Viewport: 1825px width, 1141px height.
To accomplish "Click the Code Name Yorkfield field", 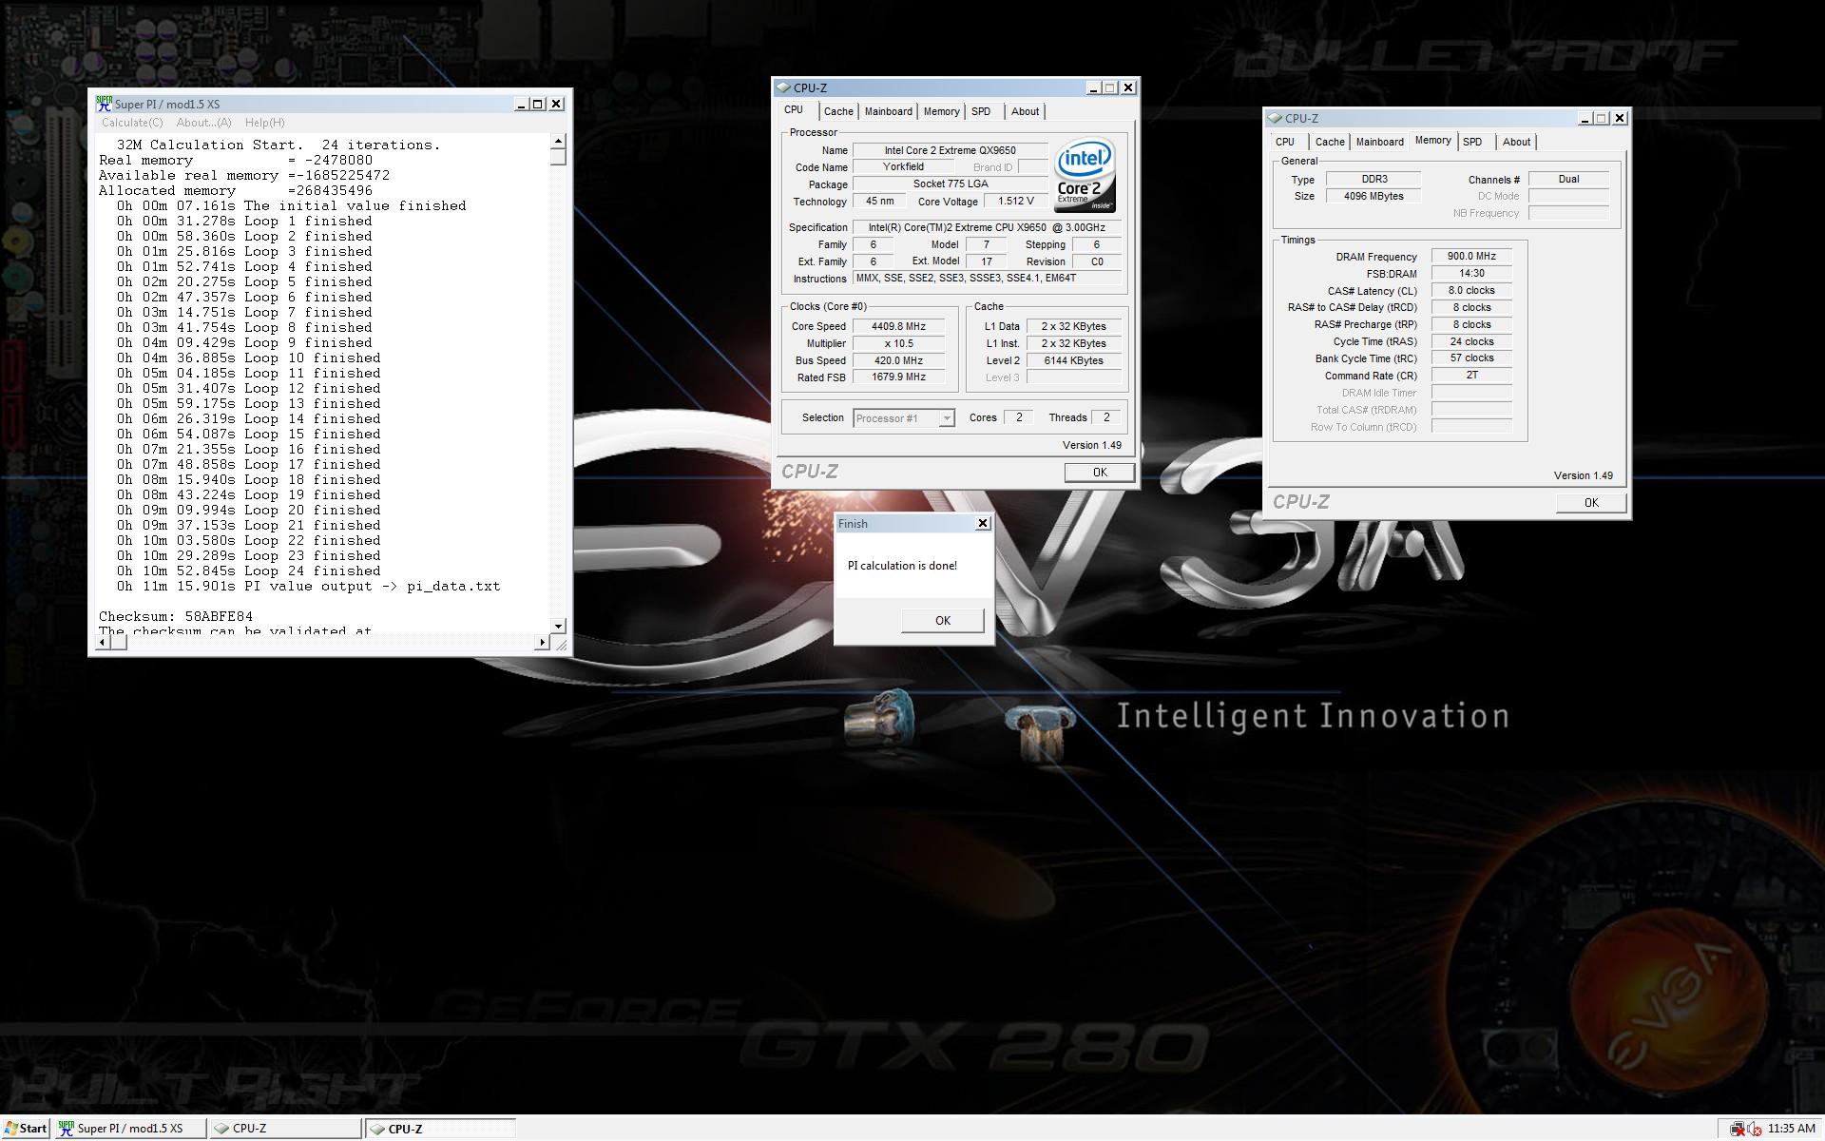I will point(903,167).
